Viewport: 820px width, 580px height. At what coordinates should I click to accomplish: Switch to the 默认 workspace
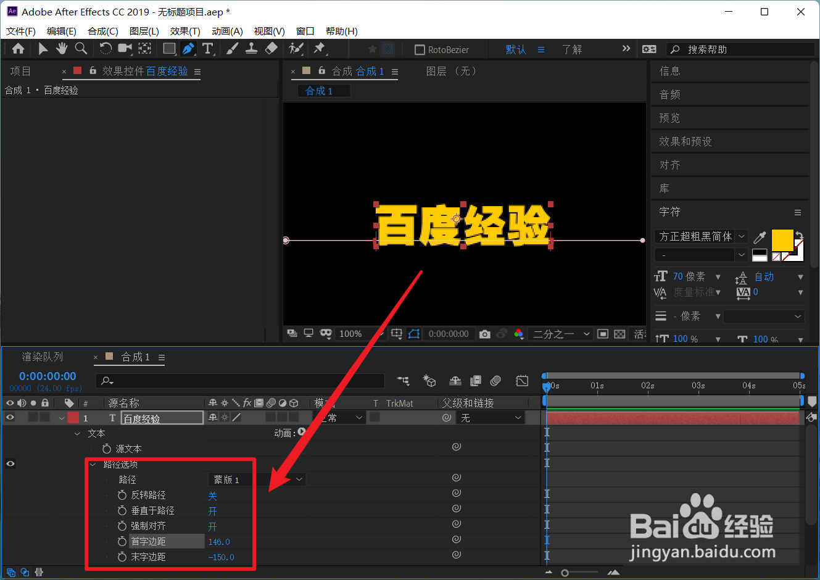516,49
